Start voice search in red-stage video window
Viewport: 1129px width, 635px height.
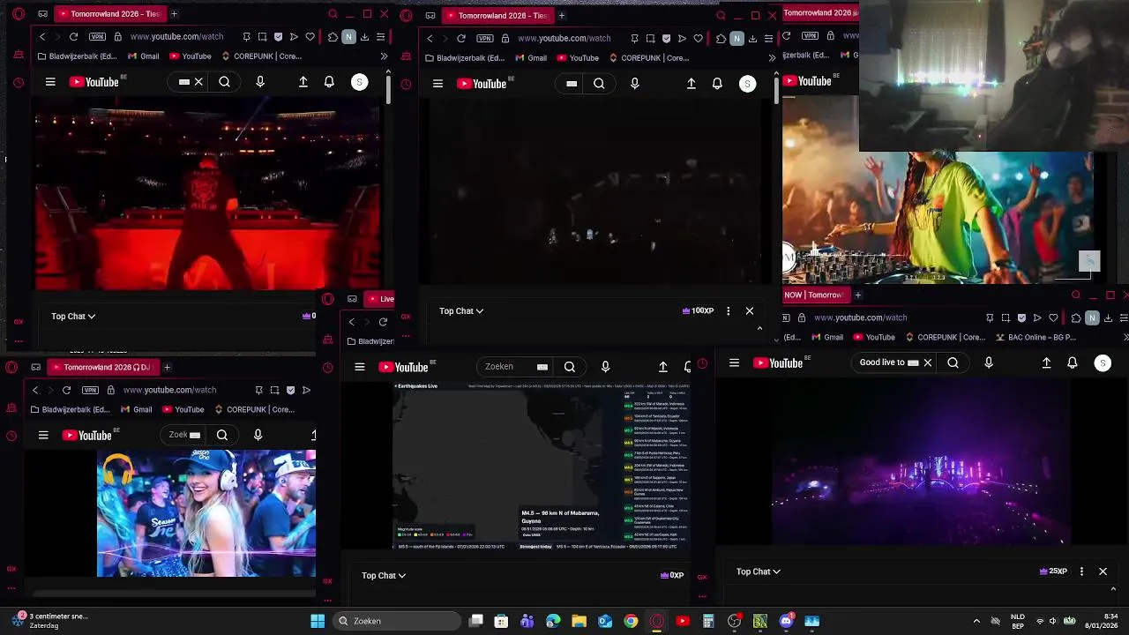click(x=259, y=82)
